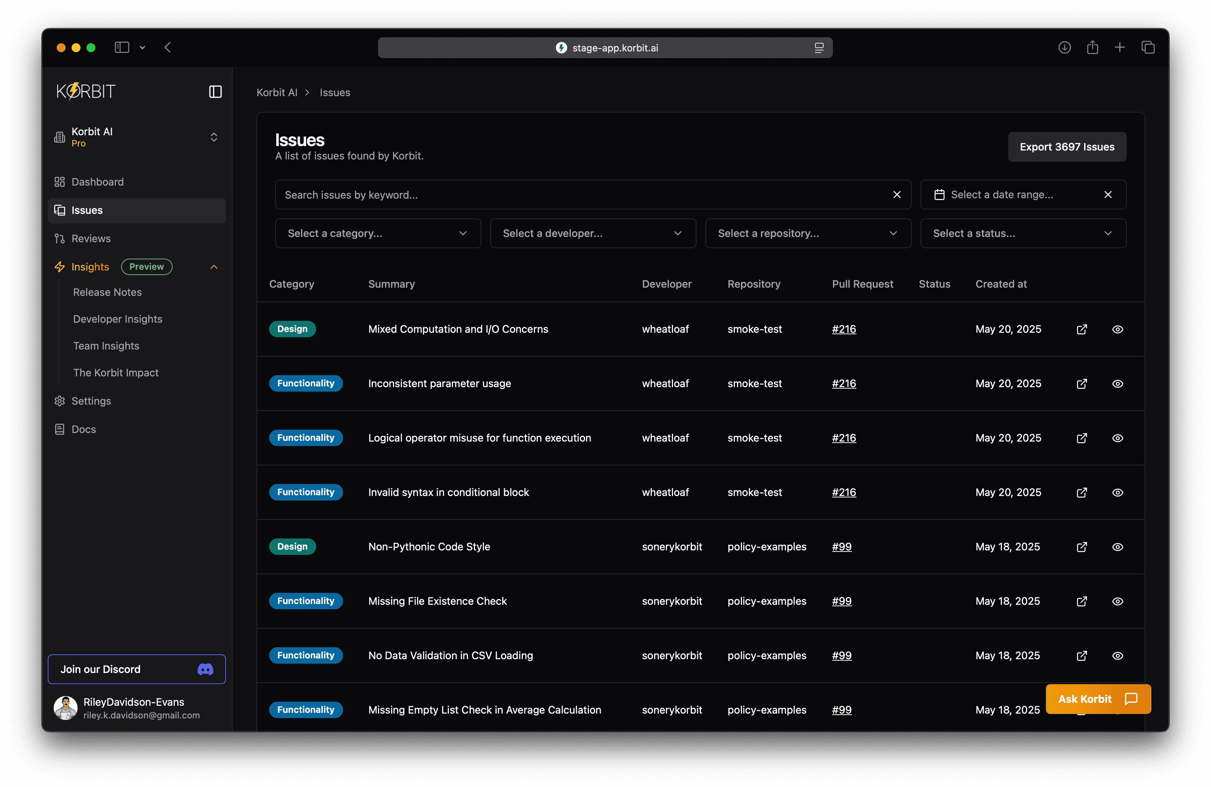Open the Select a developer dropdown
The image size is (1211, 787).
pyautogui.click(x=593, y=233)
